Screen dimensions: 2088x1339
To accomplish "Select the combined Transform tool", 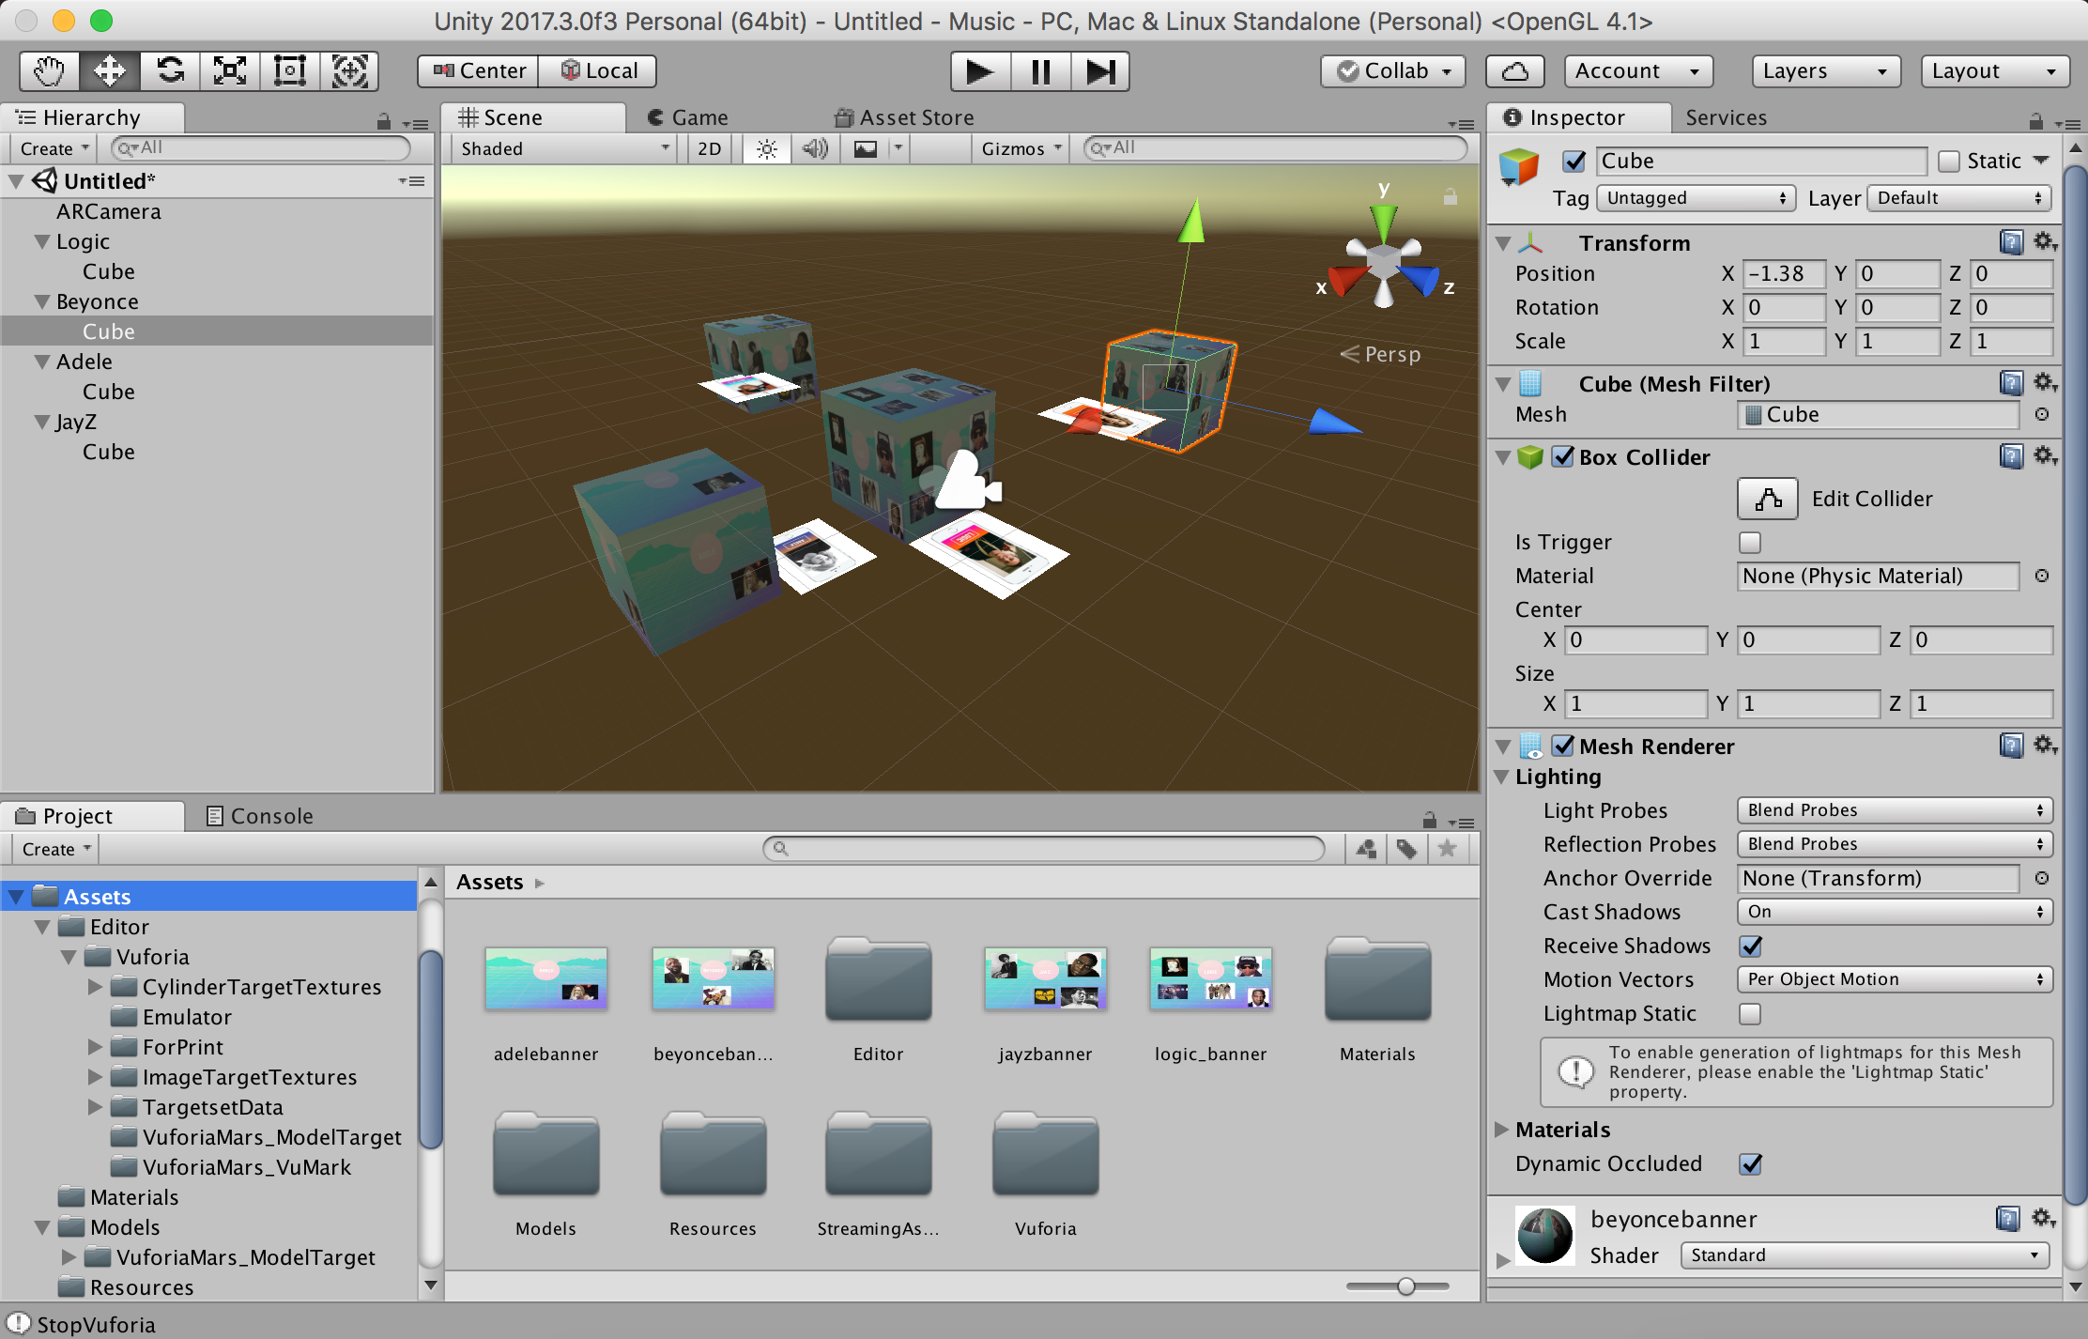I will click(349, 71).
